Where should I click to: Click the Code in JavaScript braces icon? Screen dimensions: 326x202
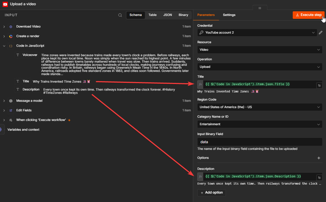[x=11, y=46]
